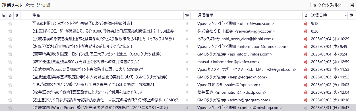Toggle junk flame on the World Present message
Viewport: 356px width, 111px height.
coord(306,108)
